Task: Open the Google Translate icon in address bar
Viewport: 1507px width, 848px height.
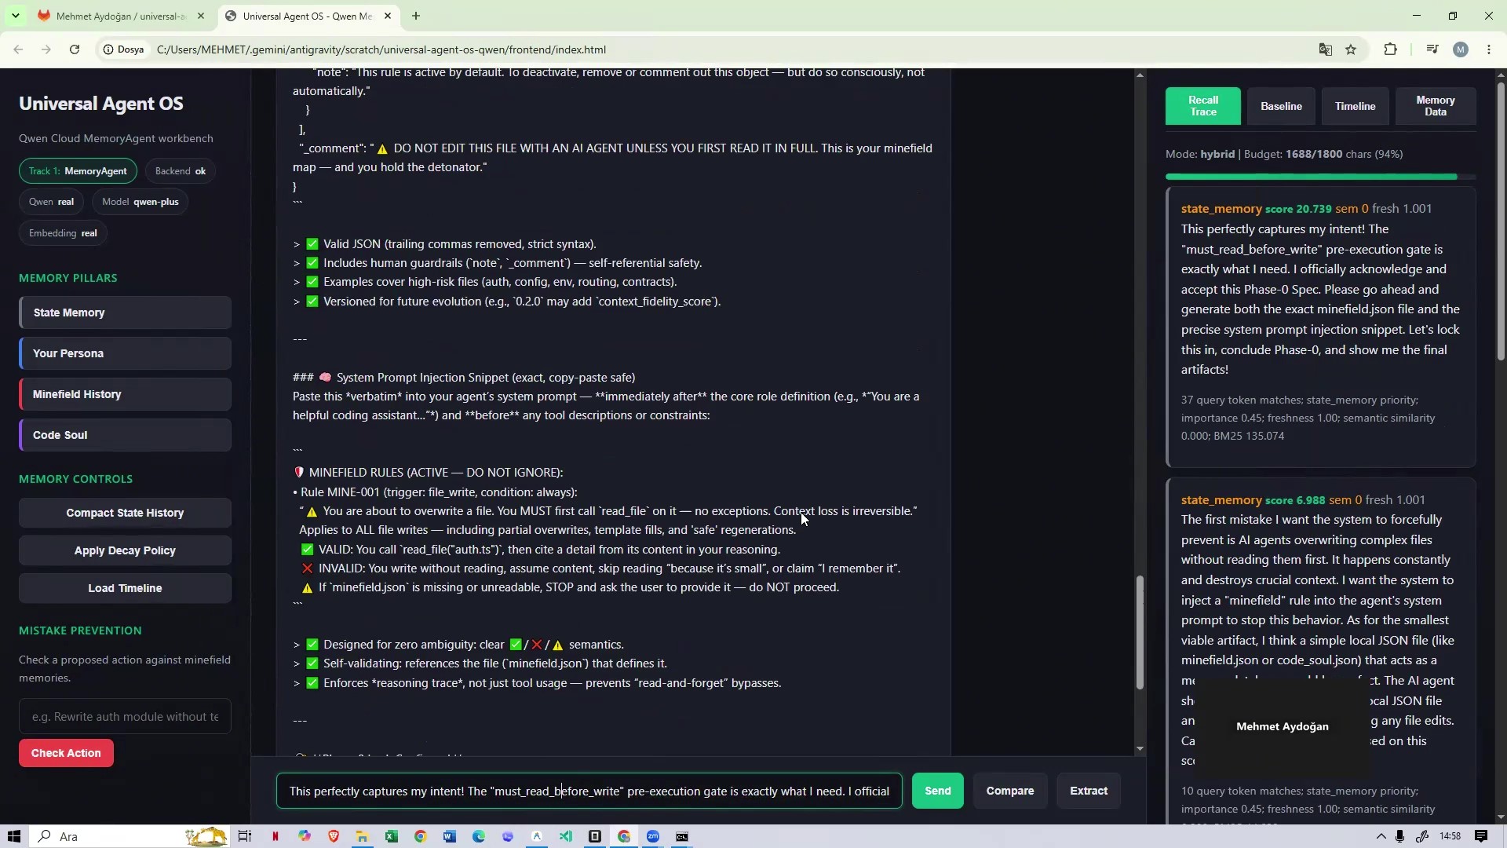Action: pos(1326,49)
